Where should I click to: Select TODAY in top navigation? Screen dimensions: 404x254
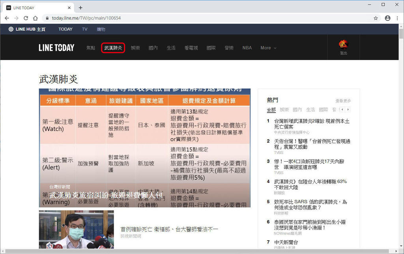point(65,29)
